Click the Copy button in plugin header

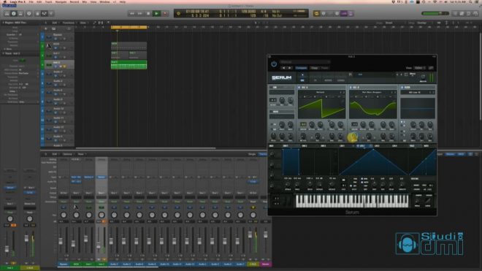click(x=314, y=68)
